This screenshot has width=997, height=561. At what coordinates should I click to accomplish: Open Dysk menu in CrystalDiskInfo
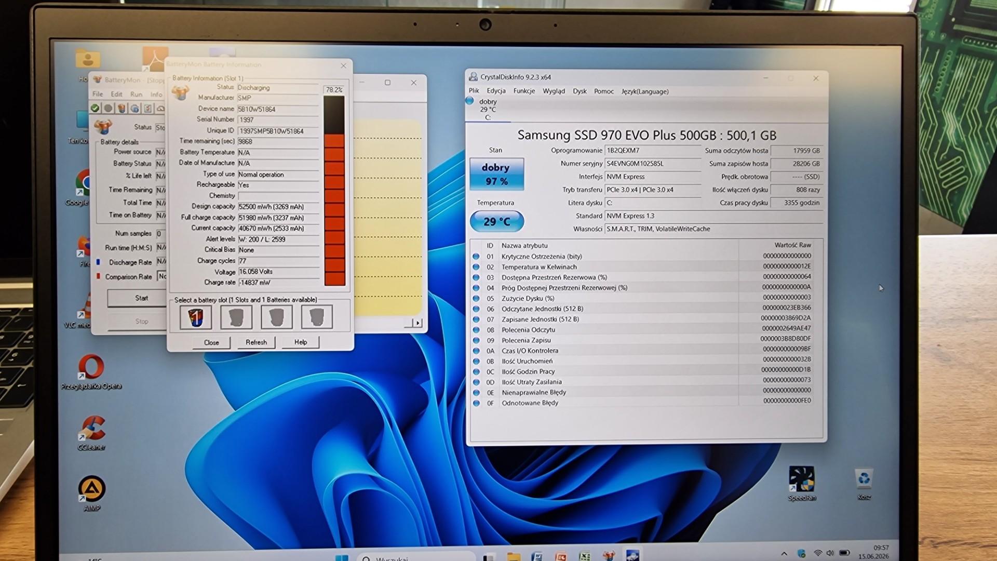pos(580,91)
